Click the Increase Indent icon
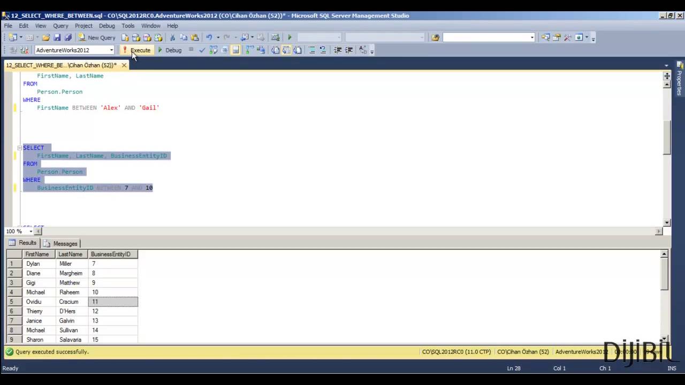Viewport: 685px width, 385px height. coord(349,50)
